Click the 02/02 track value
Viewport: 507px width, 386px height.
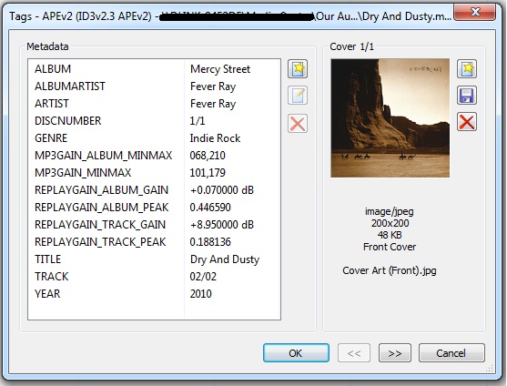(x=203, y=277)
